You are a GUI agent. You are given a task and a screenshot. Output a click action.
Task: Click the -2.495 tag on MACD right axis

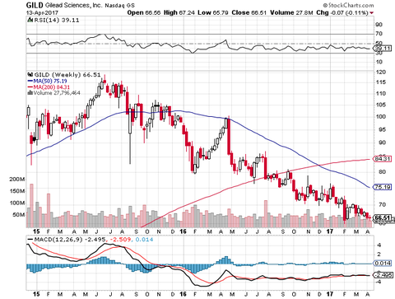383,275
